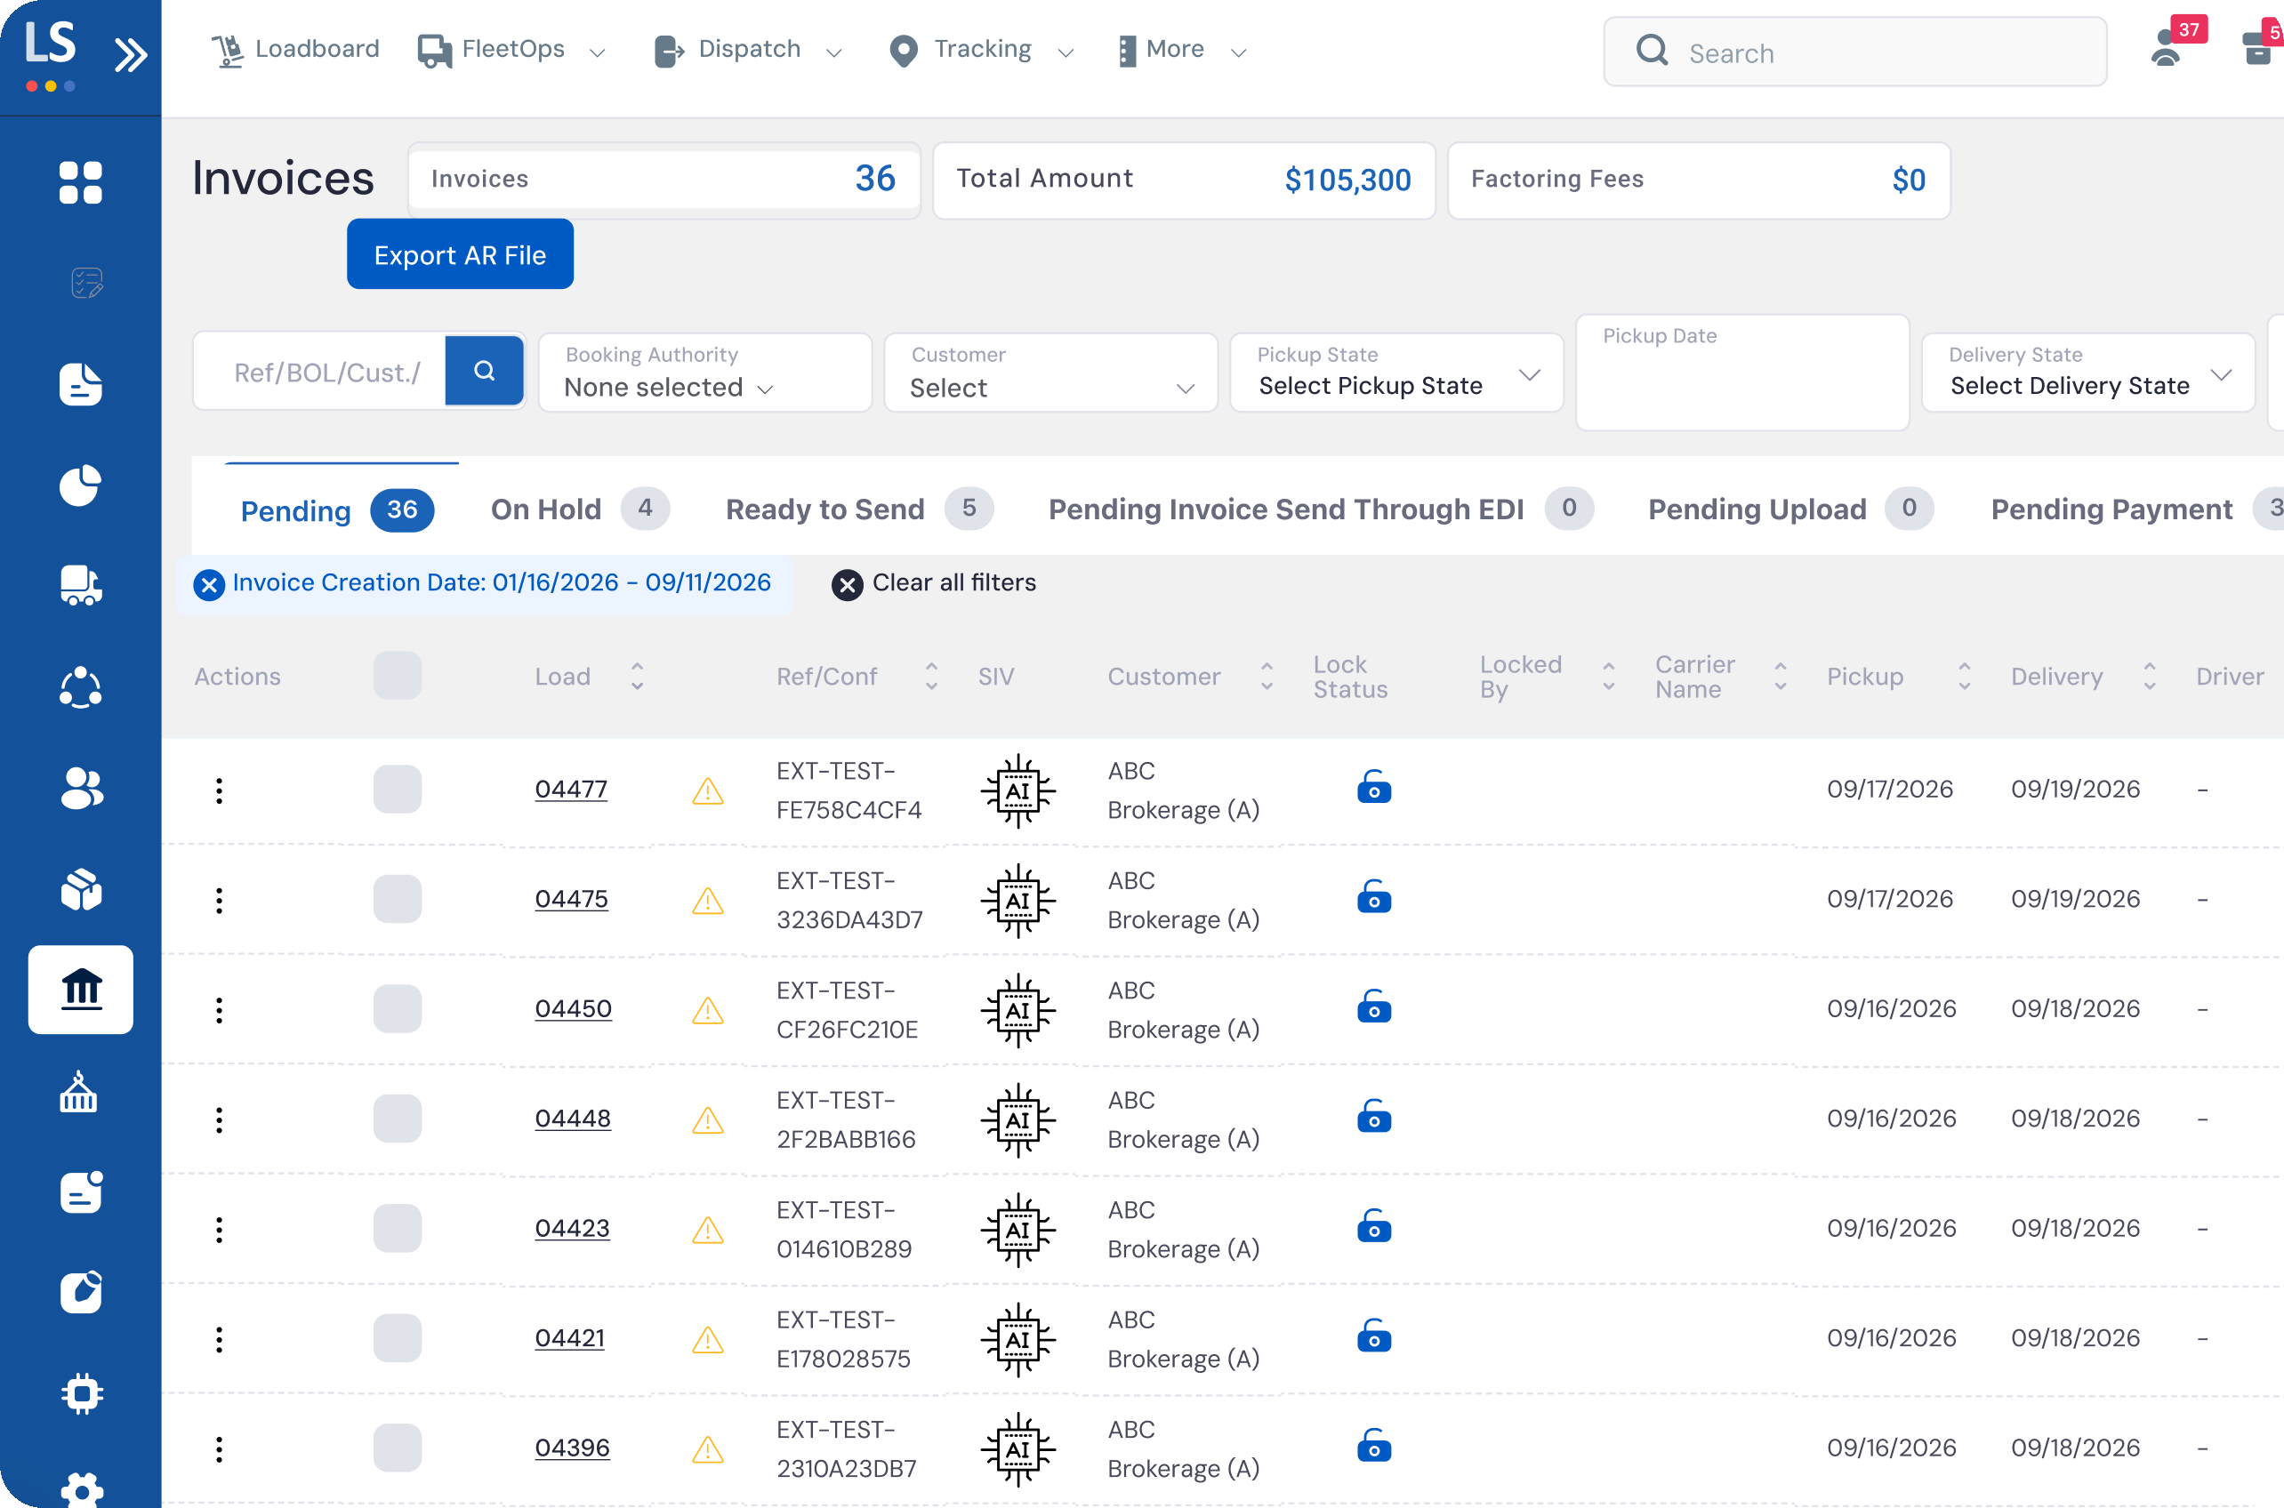Click the Ref/BOL/Cust. search input
Viewport: 2284px width, 1508px height.
[322, 373]
